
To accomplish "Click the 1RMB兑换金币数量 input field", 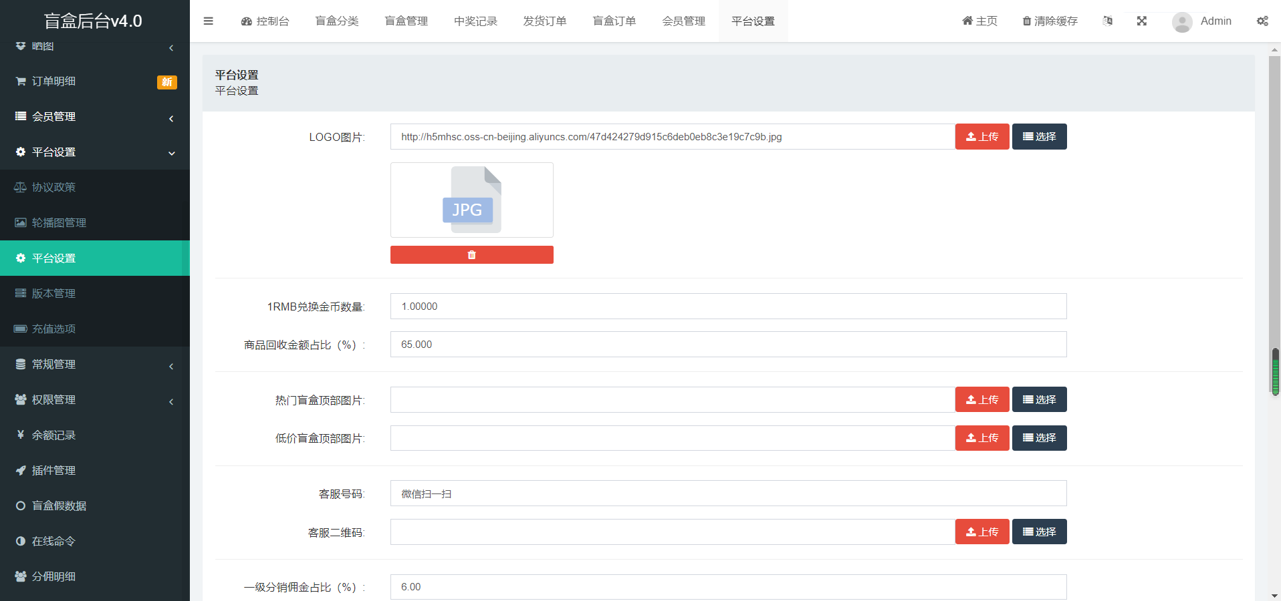I will (728, 307).
